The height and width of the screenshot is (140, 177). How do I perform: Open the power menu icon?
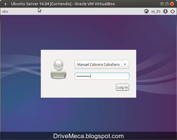(x=173, y=11)
